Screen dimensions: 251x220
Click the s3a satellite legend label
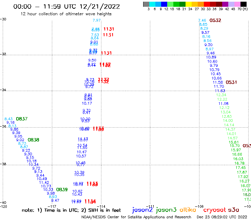[233, 210]
